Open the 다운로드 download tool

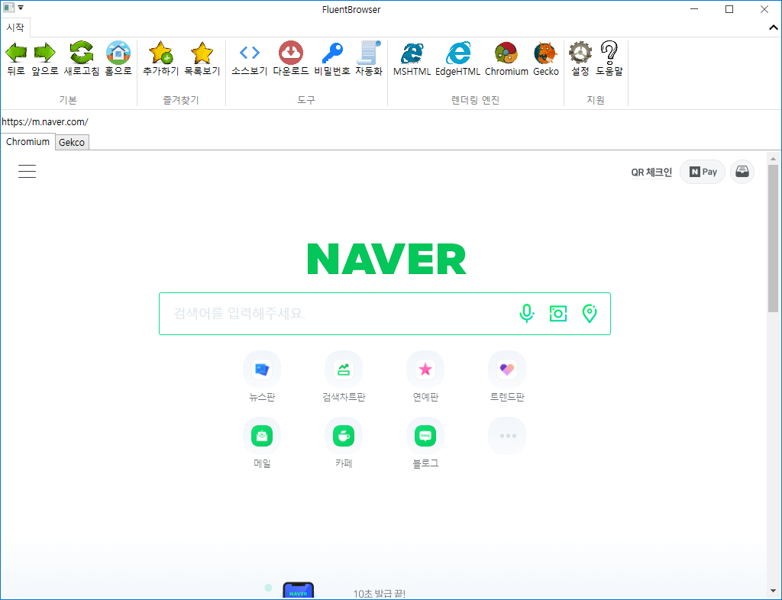tap(291, 58)
